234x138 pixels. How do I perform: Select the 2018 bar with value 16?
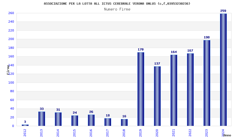(x=124, y=123)
